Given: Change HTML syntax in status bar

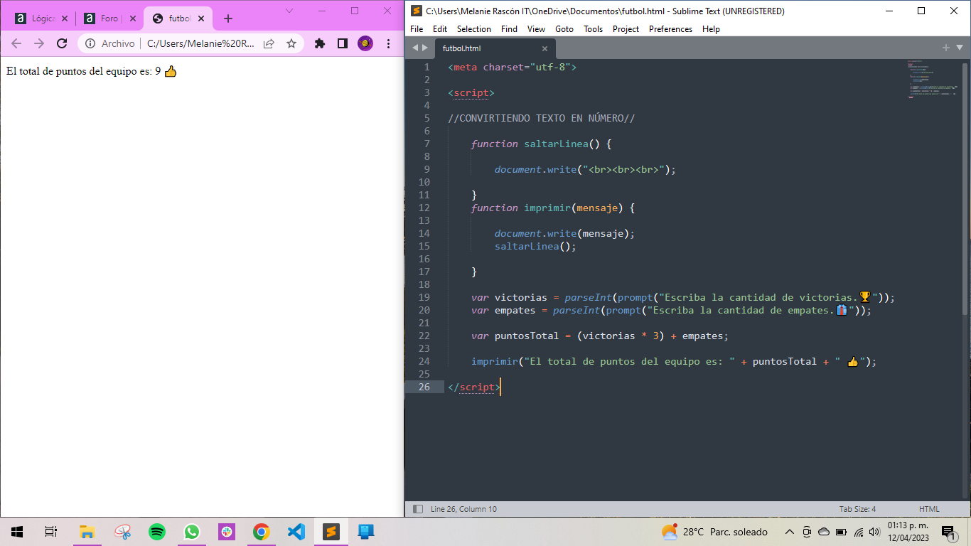Looking at the screenshot, I should [x=929, y=509].
